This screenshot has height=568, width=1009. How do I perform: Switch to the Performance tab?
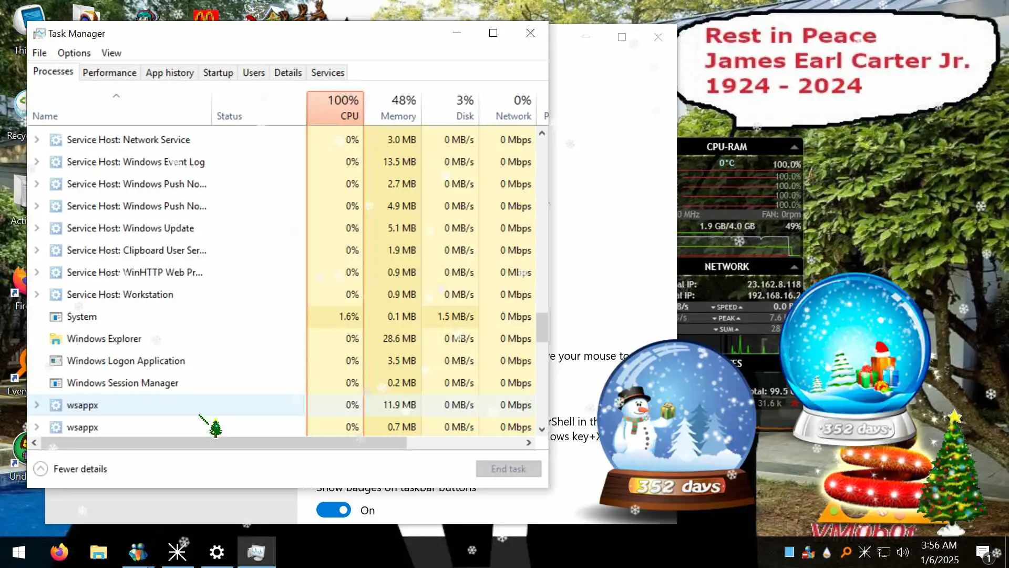point(109,73)
